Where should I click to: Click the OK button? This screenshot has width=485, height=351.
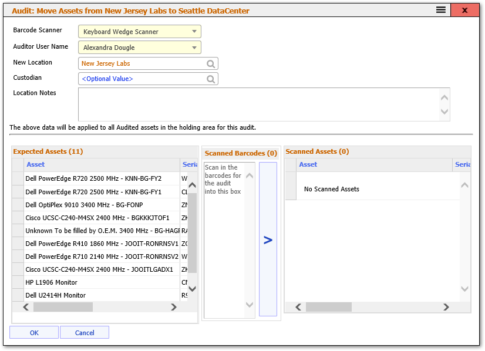33,332
